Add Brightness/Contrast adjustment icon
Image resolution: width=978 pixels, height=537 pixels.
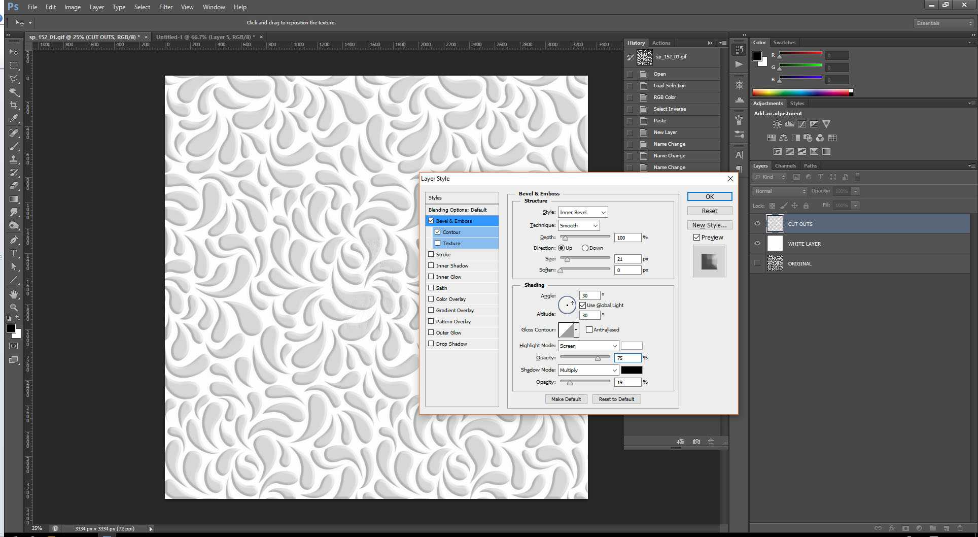tap(777, 124)
